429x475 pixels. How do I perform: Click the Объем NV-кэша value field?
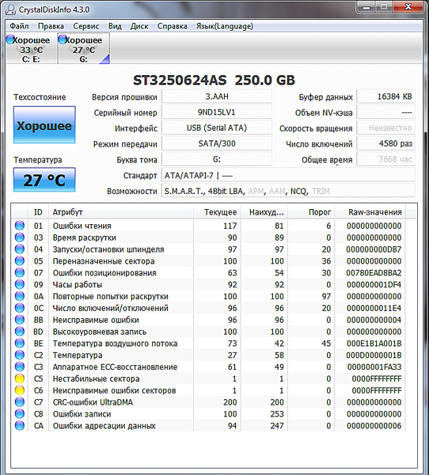pos(385,112)
